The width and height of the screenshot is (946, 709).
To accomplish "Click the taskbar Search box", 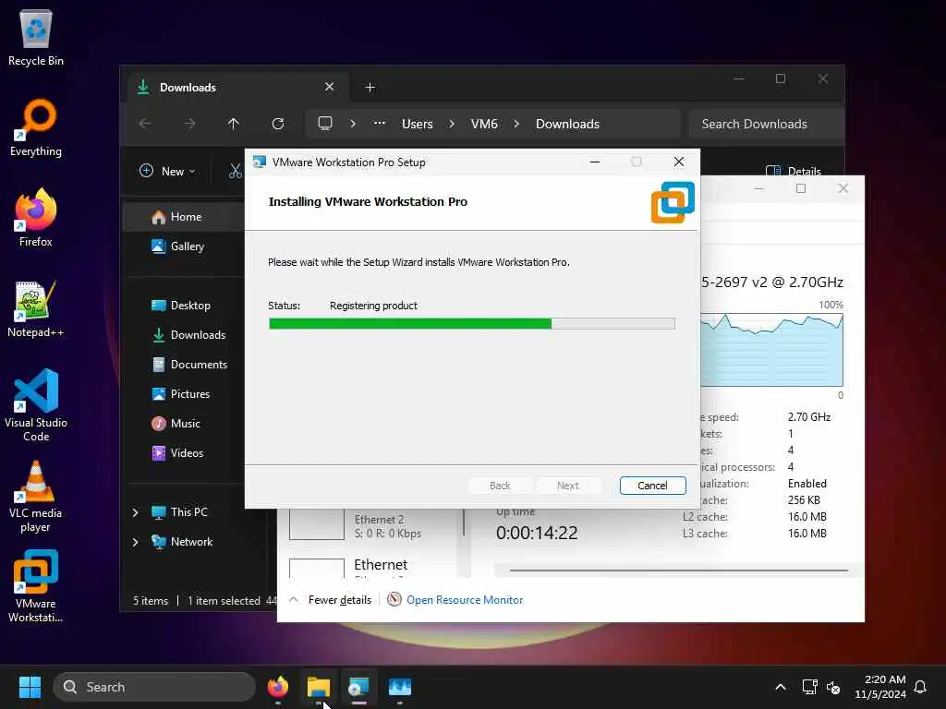I will (x=154, y=687).
